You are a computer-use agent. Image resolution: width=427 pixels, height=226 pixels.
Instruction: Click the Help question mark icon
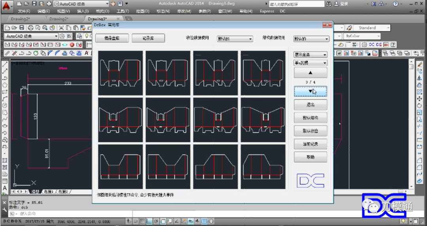click(396, 4)
